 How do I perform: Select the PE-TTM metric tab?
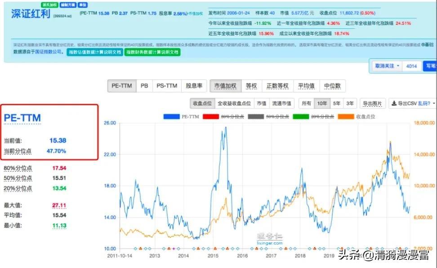[x=122, y=86]
